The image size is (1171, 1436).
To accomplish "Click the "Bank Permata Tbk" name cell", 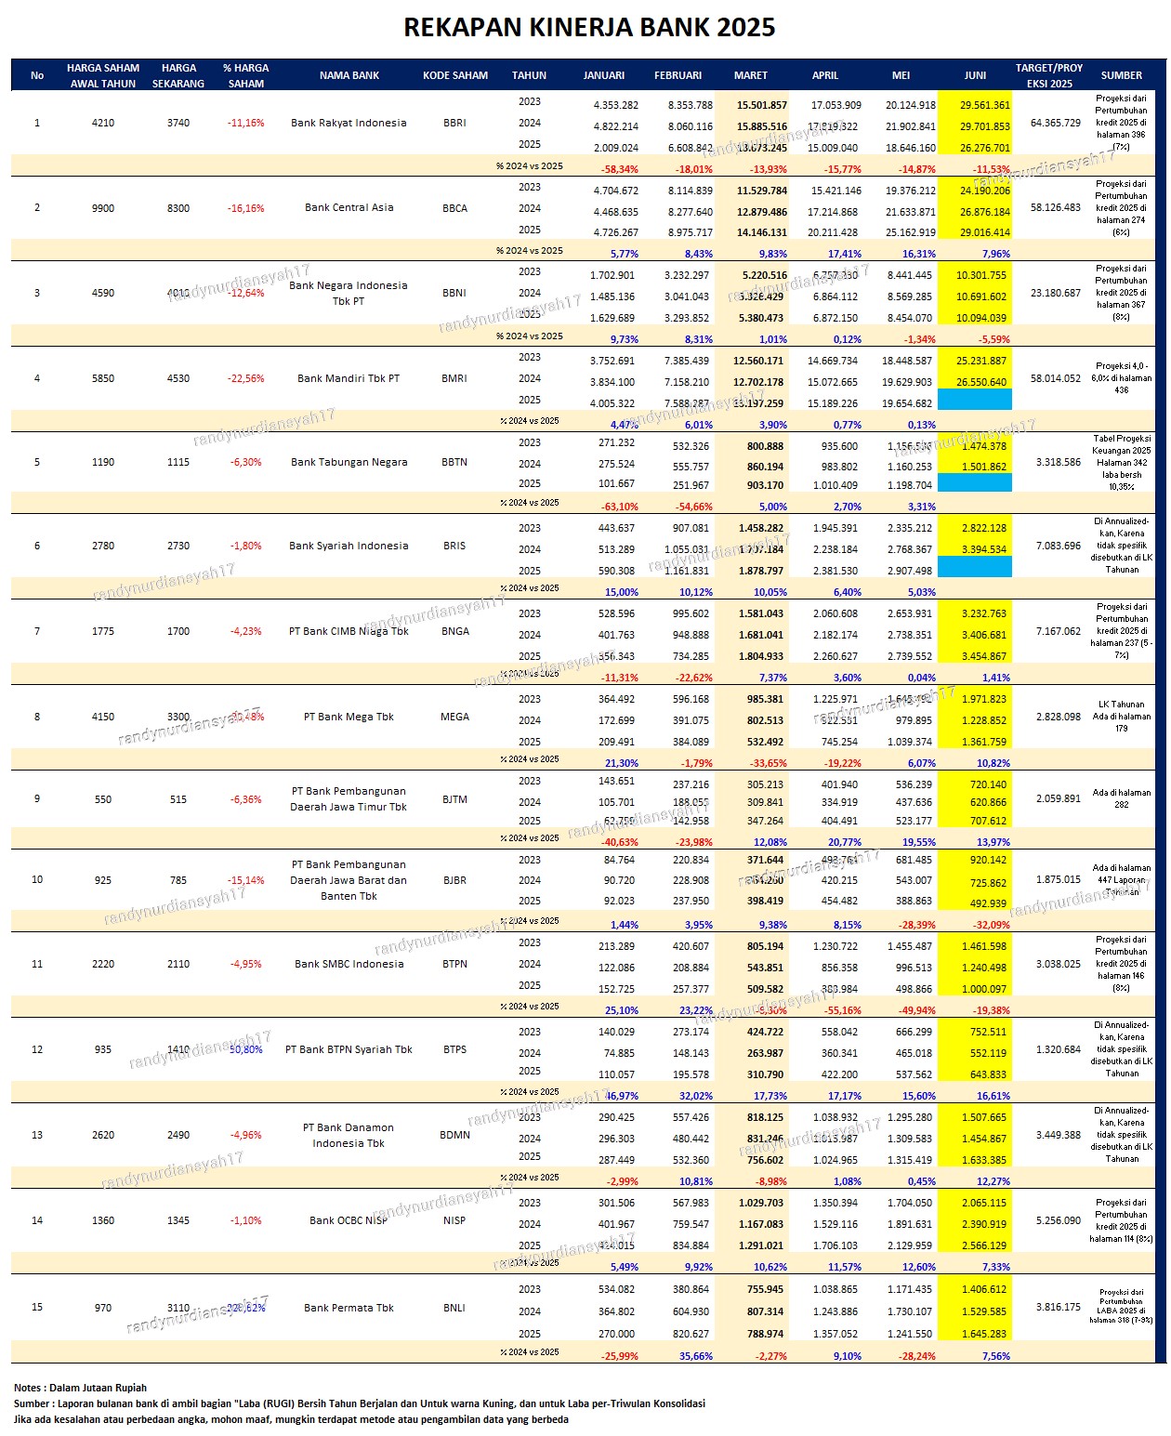I will coord(349,1308).
